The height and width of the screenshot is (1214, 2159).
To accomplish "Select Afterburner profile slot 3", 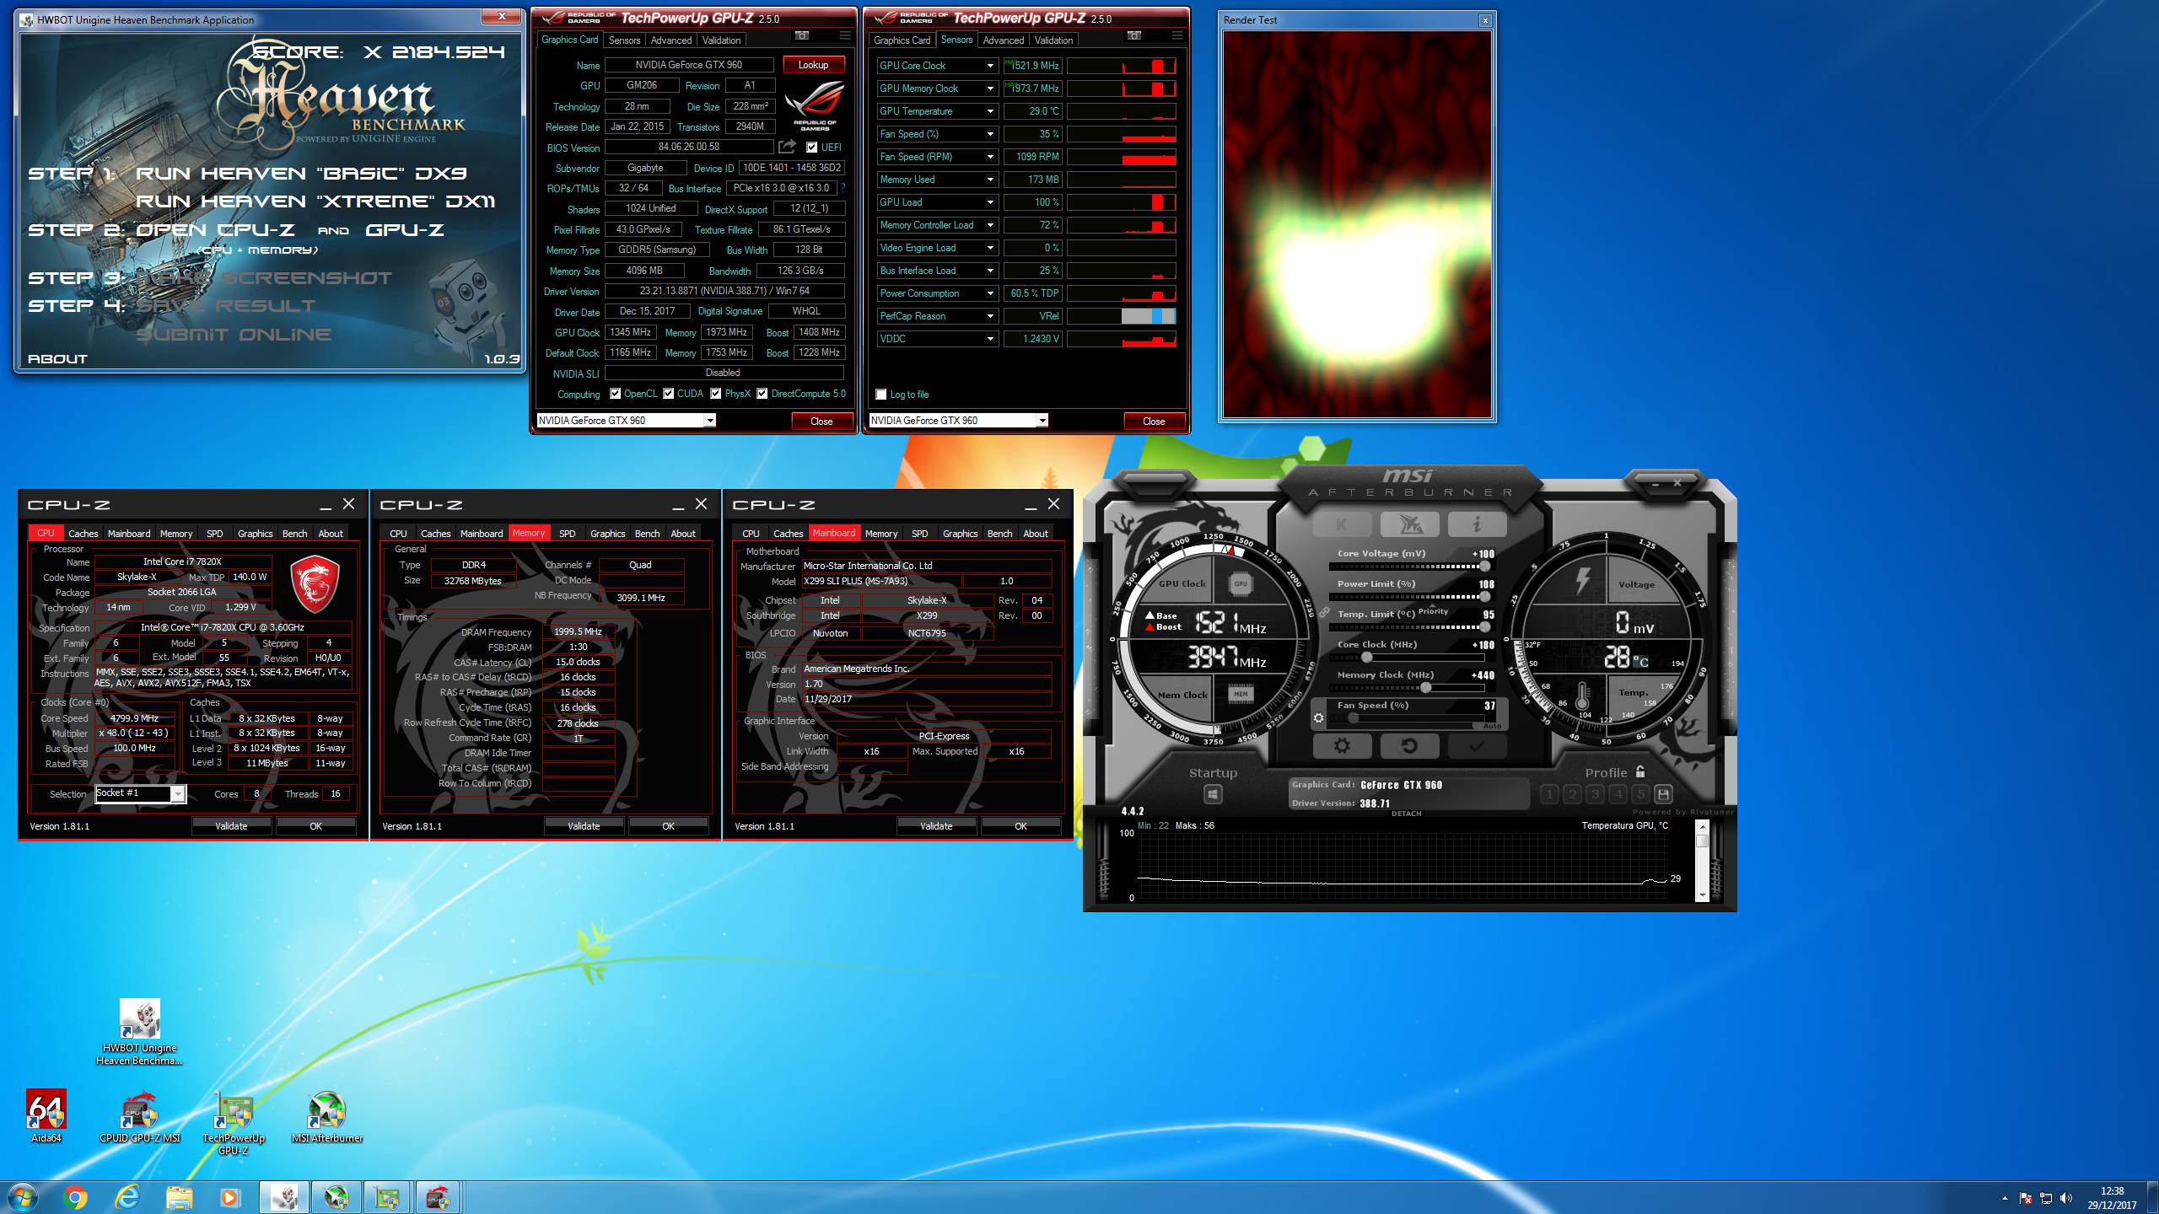I will (1595, 794).
